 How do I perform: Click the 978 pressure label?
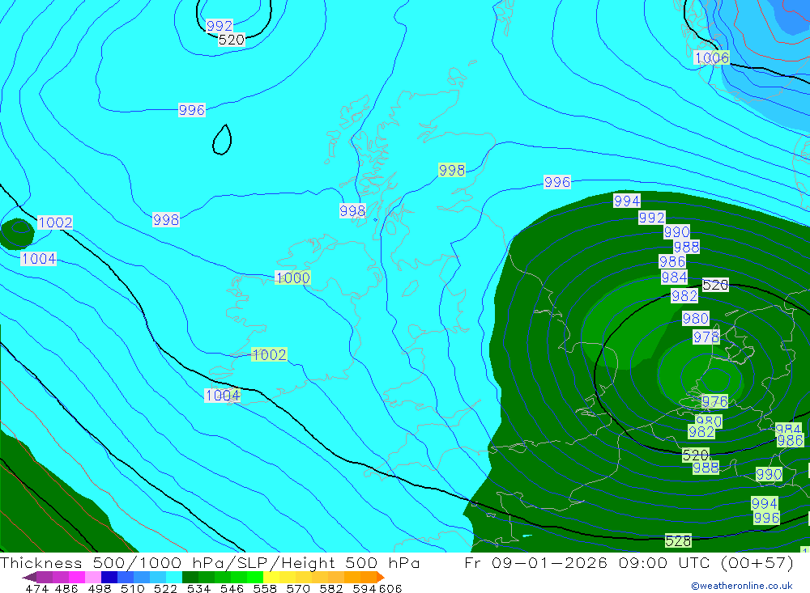pos(706,337)
